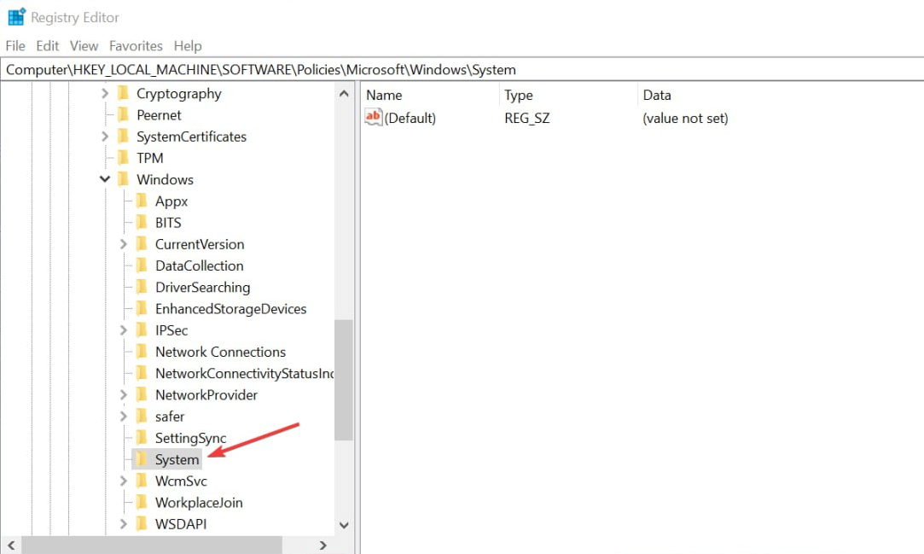The height and width of the screenshot is (554, 924).
Task: Select the TPM key label
Action: pyautogui.click(x=149, y=158)
